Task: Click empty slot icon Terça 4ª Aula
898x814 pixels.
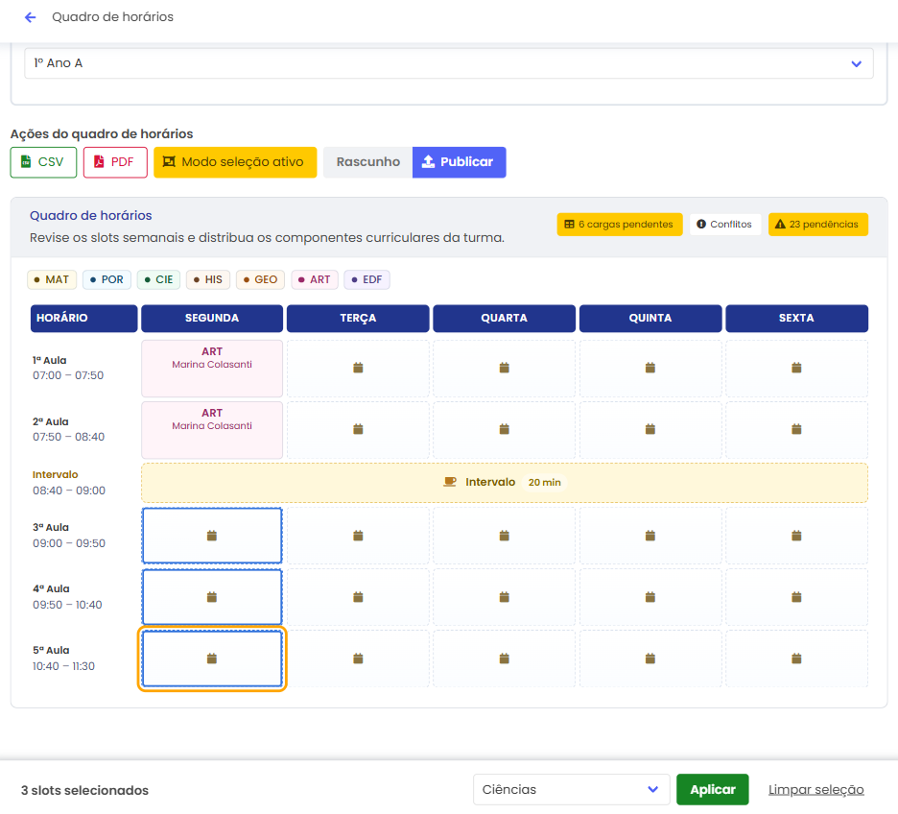Action: click(358, 597)
